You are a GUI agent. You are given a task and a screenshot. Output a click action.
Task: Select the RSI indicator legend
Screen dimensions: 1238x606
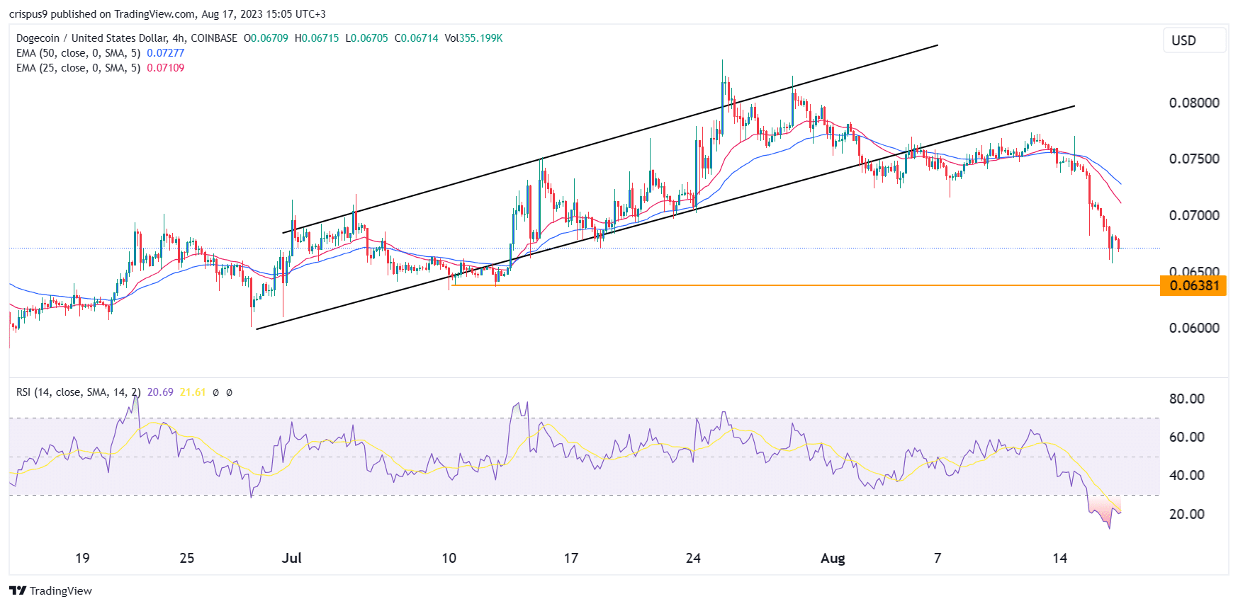pyautogui.click(x=78, y=391)
